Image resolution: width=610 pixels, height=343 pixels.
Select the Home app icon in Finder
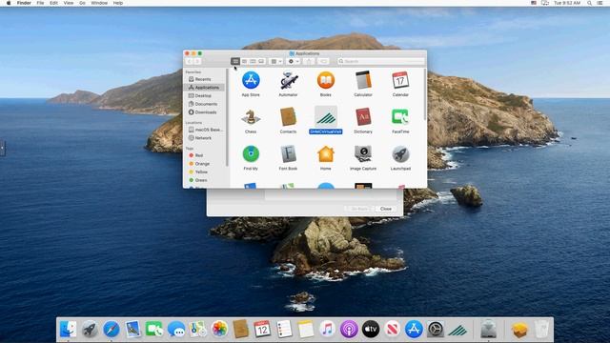click(326, 154)
